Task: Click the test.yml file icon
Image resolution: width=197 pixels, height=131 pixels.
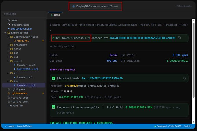Action: click(x=15, y=41)
